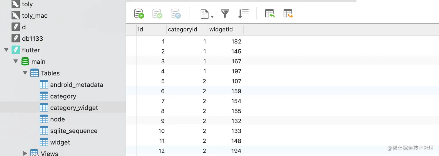The height and width of the screenshot is (156, 439).
Task: Select id cell 10
Action: 161,131
